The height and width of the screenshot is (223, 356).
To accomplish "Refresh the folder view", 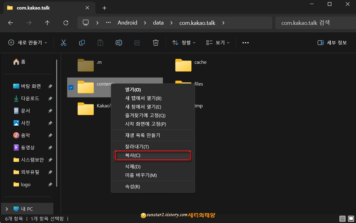I will click(x=65, y=22).
